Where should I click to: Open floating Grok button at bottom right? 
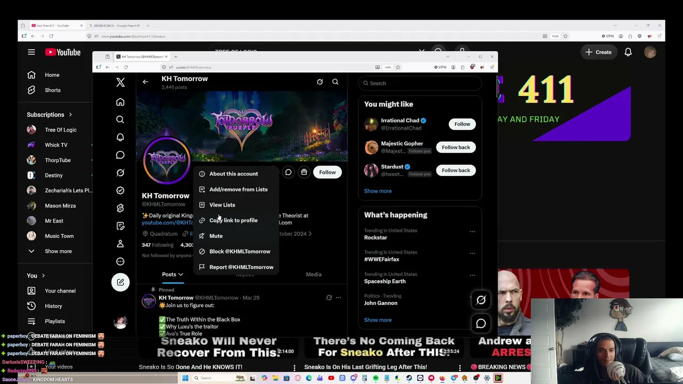pos(481,300)
